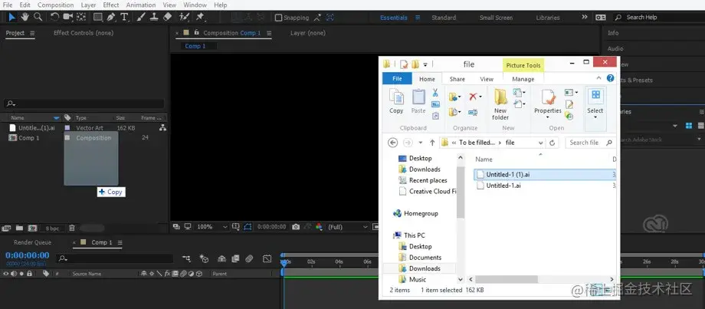Click the new composition icon in Project panel
The height and width of the screenshot is (309, 705).
pos(32,228)
